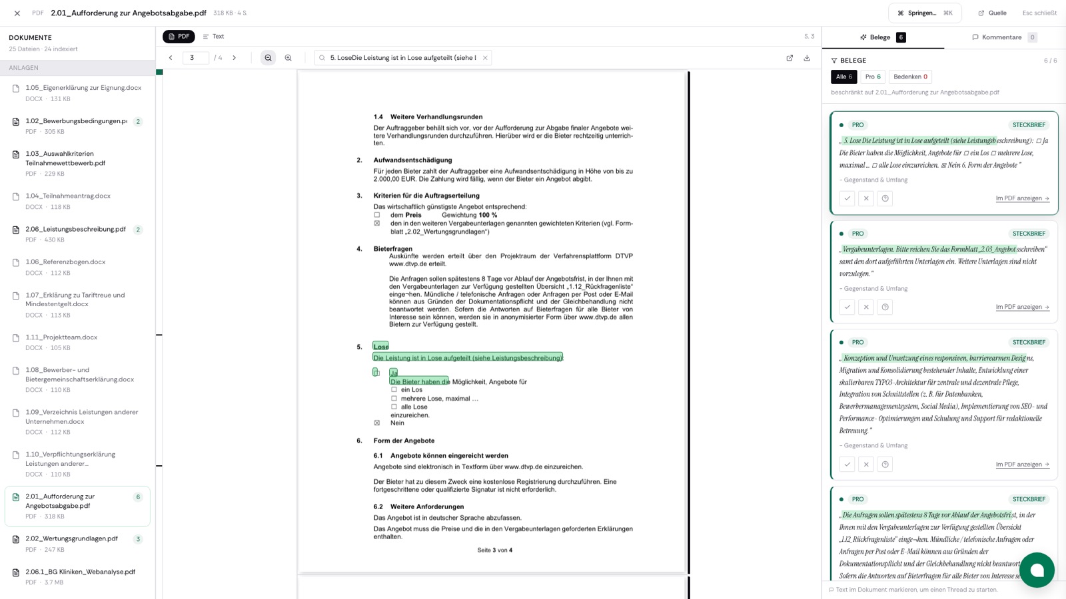
Task: Click 'Aufwandsentschädigung' heading in PDF
Action: coord(412,160)
